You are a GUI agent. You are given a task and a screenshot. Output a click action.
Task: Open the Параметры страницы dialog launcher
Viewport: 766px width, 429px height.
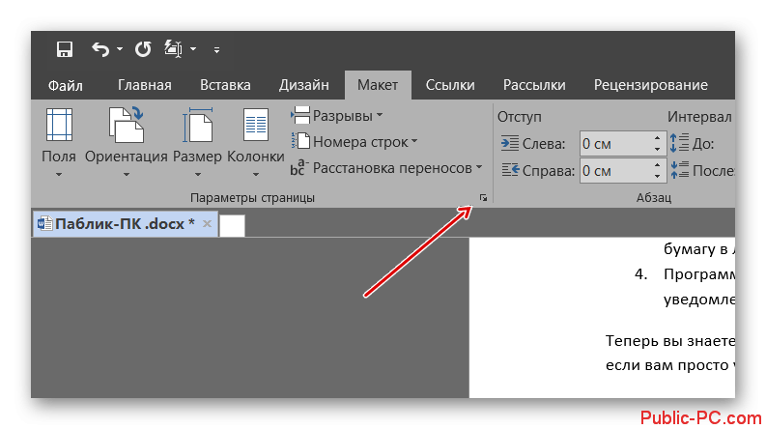[483, 198]
